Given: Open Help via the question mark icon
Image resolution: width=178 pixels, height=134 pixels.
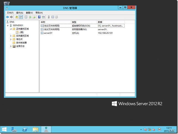Looking at the screenshot, I should (39, 17).
